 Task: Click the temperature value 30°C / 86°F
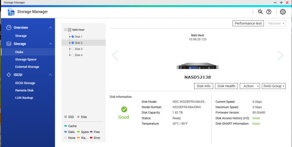[180, 124]
